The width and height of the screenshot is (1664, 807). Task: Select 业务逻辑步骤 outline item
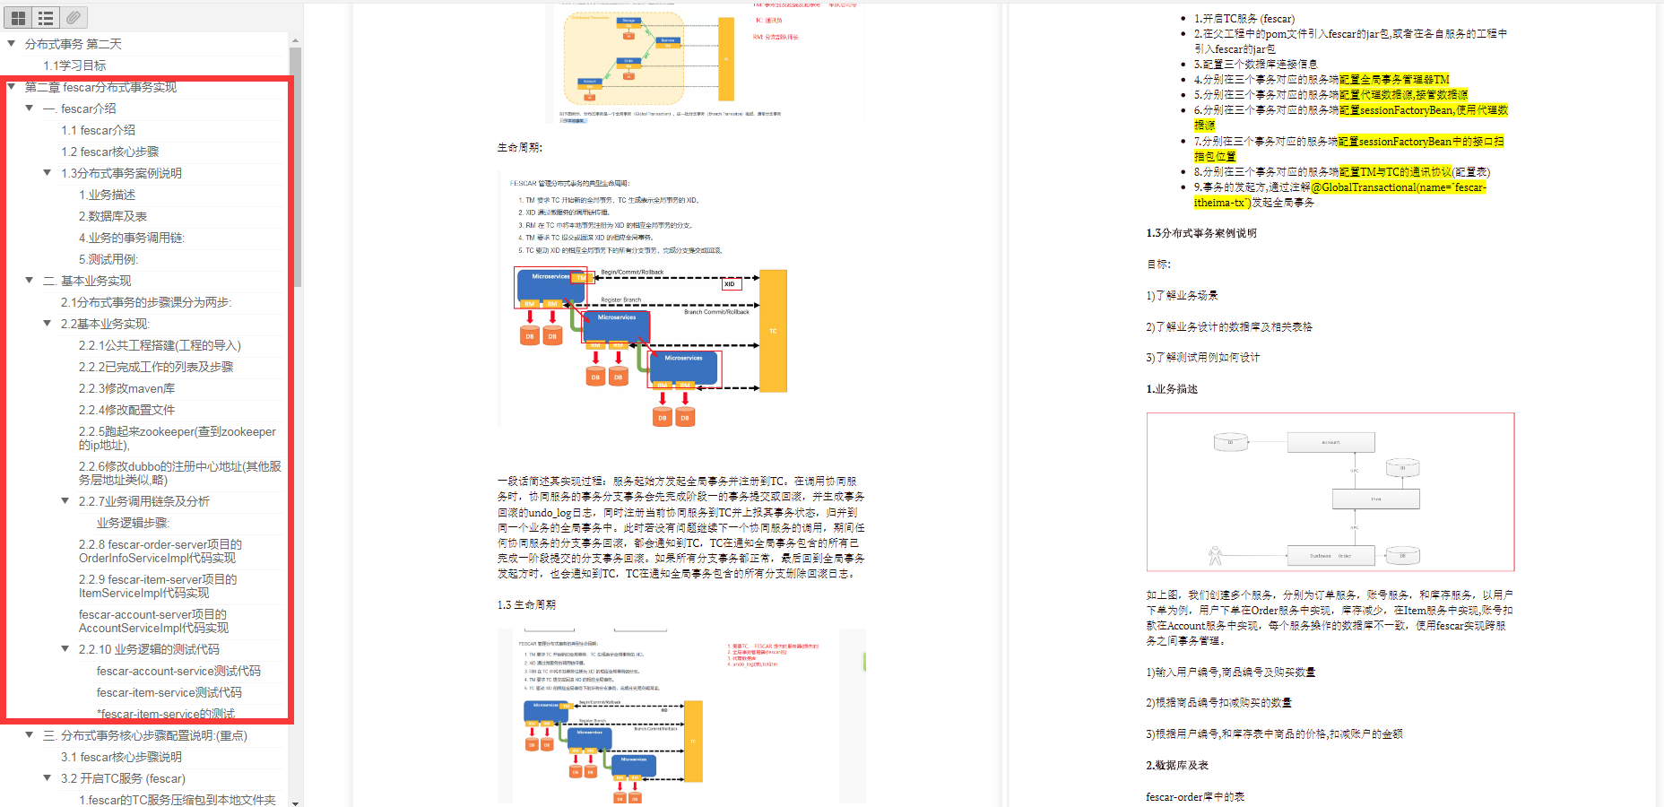[x=133, y=523]
